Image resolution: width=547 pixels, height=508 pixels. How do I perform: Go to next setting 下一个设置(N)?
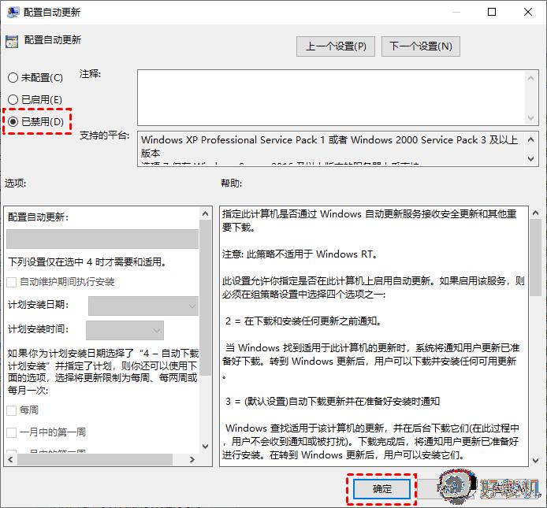tap(421, 46)
